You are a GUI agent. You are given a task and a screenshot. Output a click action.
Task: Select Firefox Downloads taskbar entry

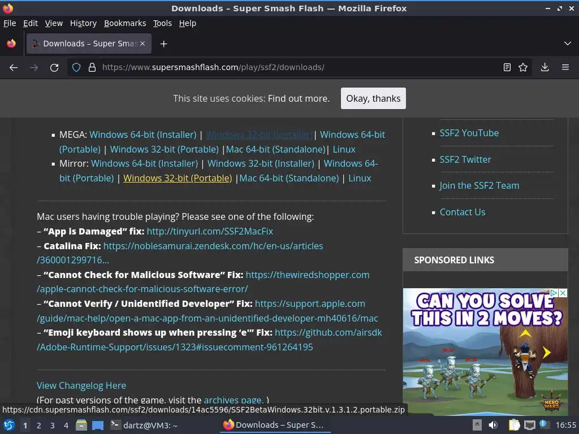pyautogui.click(x=274, y=425)
